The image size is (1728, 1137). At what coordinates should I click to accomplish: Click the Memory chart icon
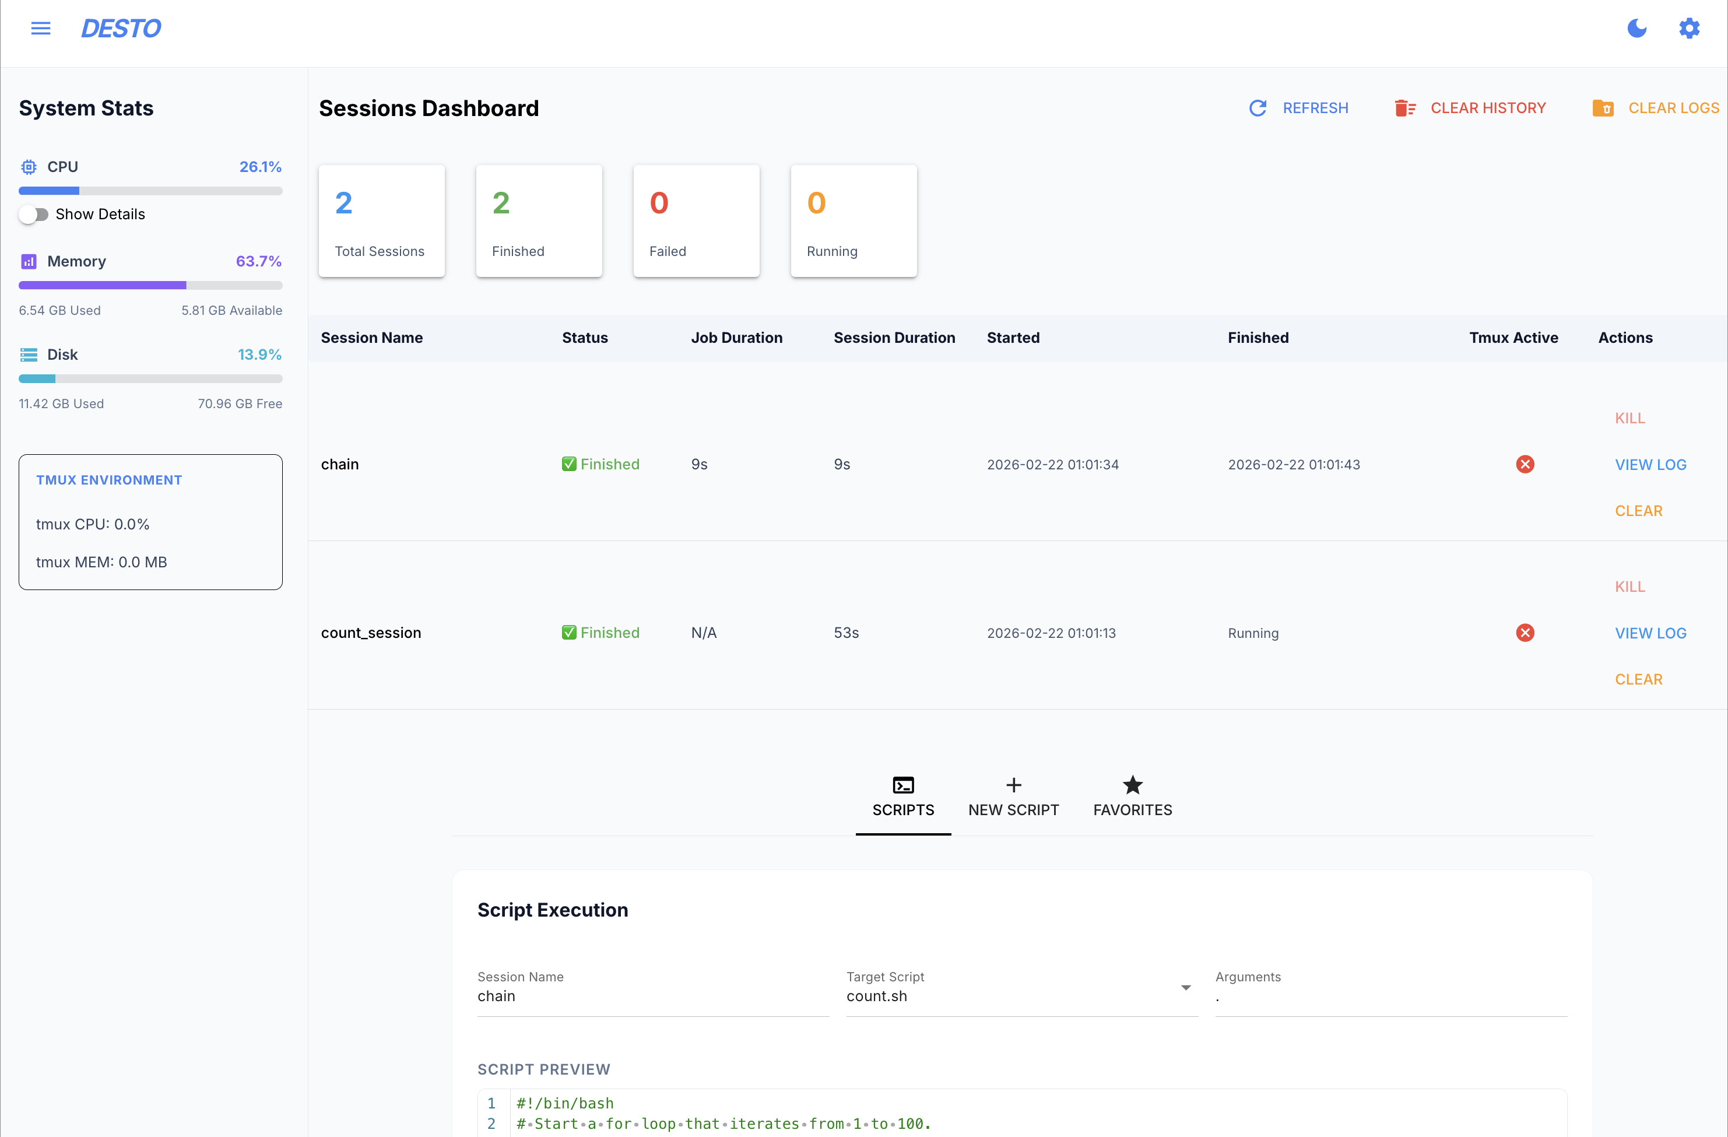(x=29, y=261)
